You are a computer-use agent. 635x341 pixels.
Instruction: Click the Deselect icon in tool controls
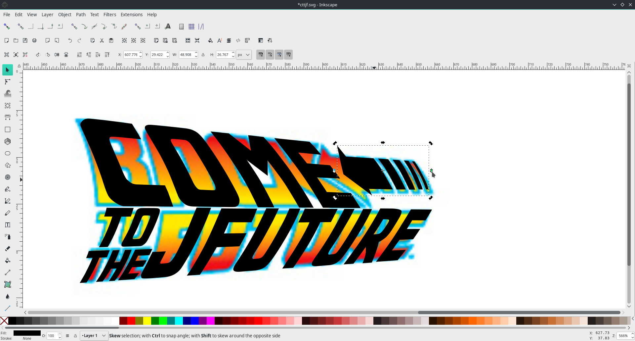pyautogui.click(x=25, y=55)
